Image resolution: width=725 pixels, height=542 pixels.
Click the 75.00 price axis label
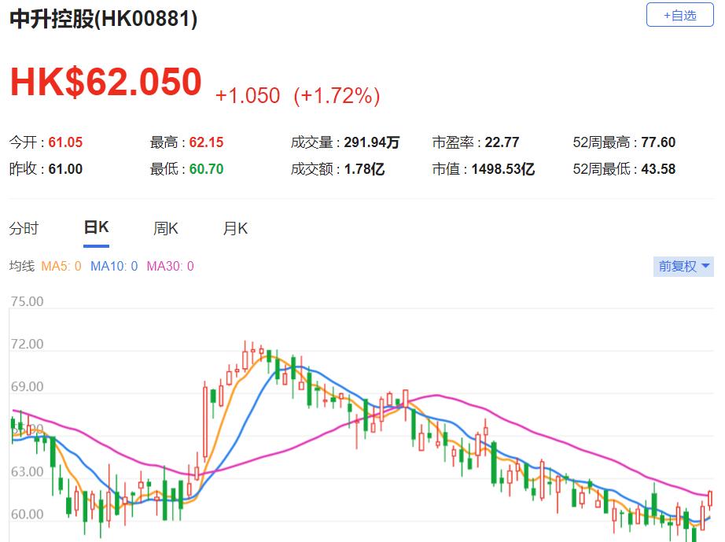(x=28, y=301)
